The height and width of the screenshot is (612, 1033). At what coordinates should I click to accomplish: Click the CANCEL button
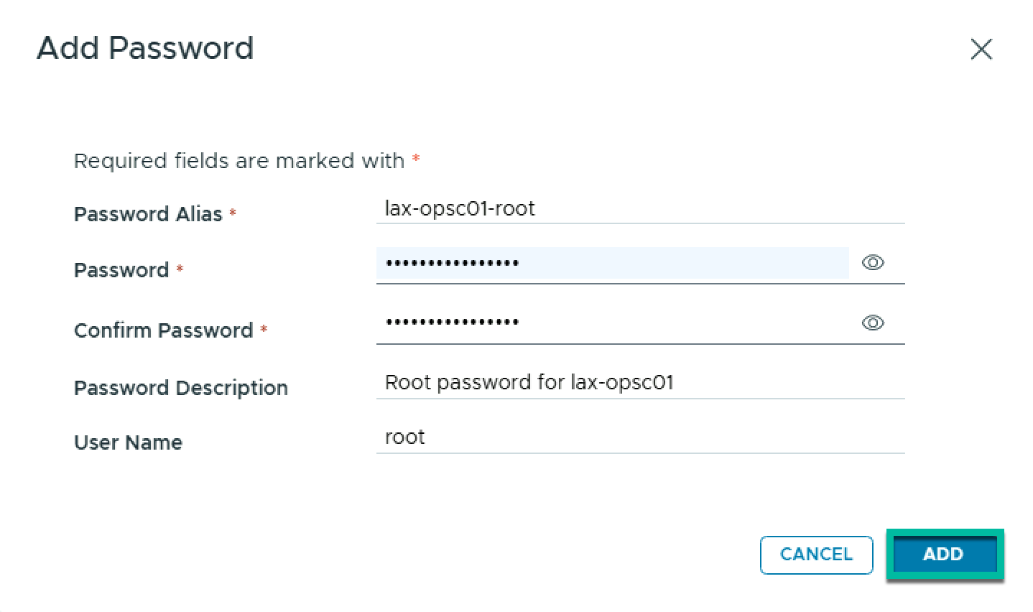(x=816, y=555)
